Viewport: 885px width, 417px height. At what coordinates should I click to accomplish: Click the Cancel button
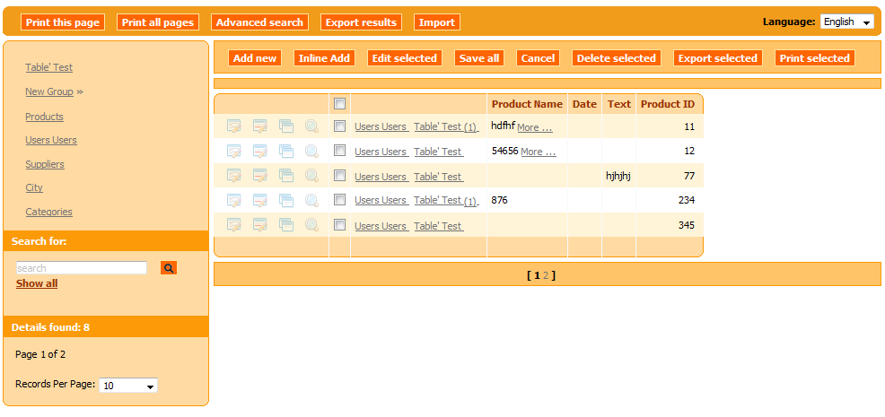pyautogui.click(x=538, y=58)
